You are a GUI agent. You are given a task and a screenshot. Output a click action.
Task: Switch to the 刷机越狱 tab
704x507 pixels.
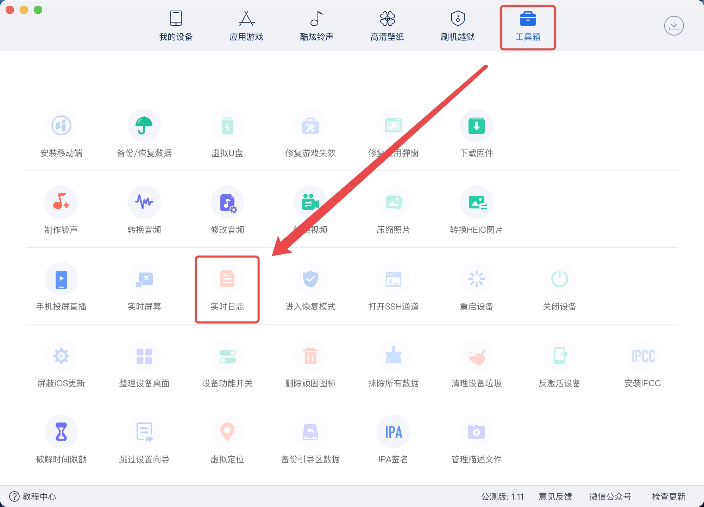coord(457,26)
